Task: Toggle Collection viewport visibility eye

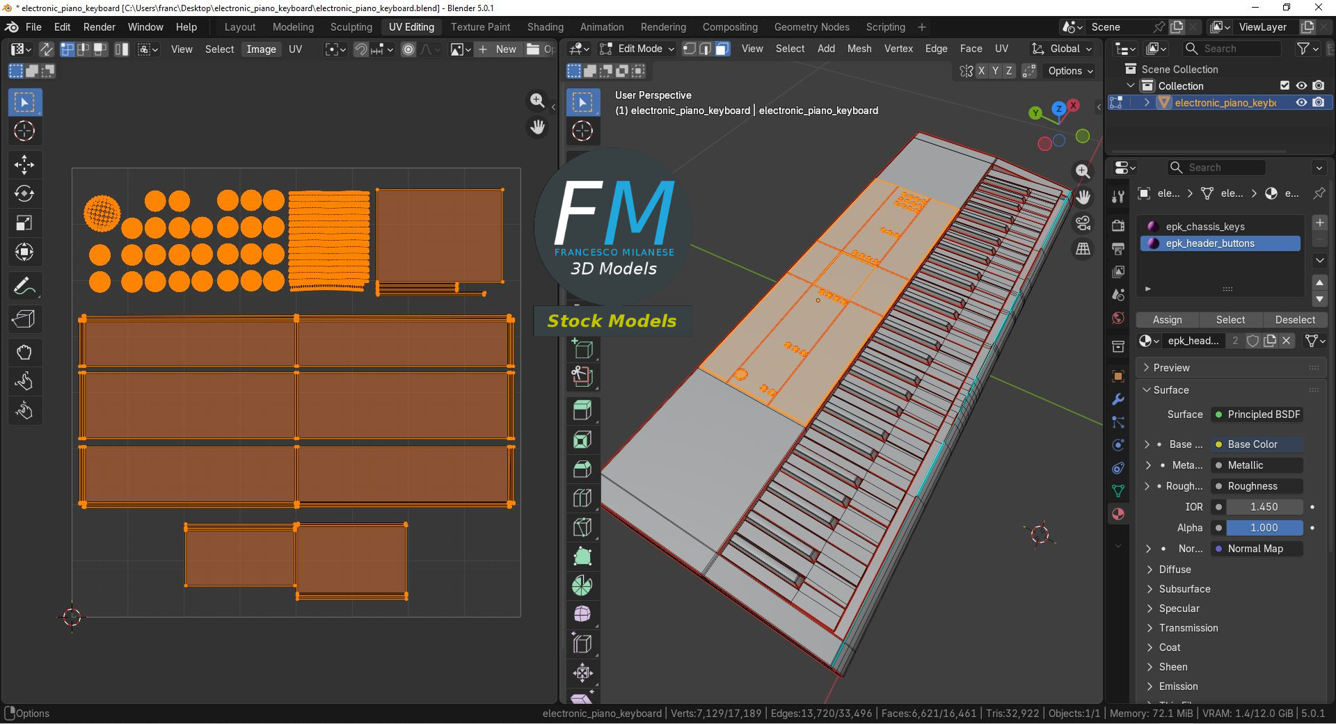Action: click(x=1301, y=86)
